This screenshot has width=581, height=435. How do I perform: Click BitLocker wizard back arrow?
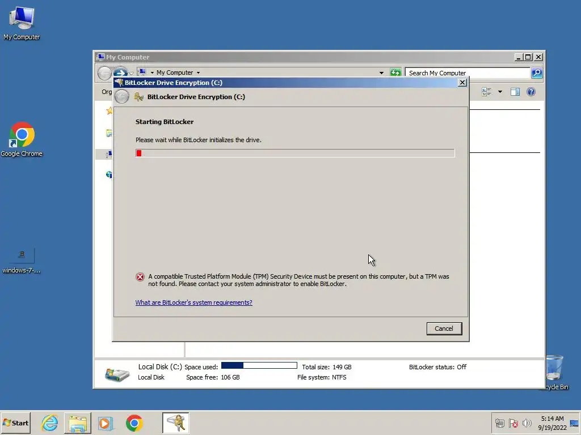[x=121, y=97]
